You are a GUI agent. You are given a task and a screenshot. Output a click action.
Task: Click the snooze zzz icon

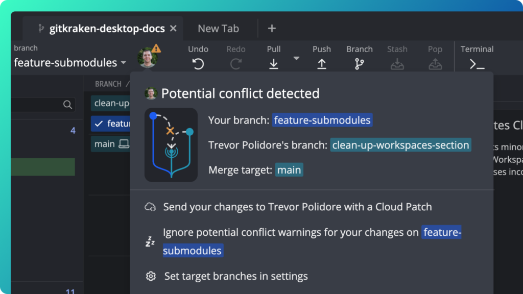click(x=150, y=241)
